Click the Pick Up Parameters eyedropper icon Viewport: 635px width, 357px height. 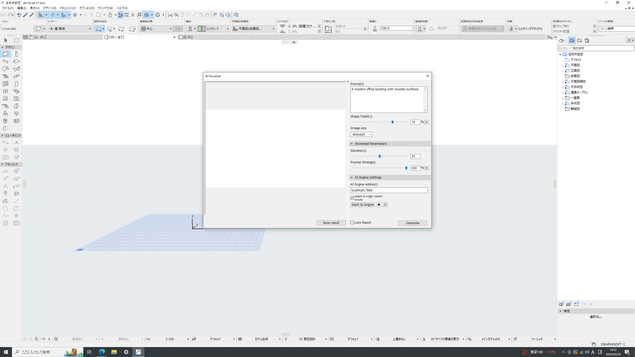(x=25, y=15)
